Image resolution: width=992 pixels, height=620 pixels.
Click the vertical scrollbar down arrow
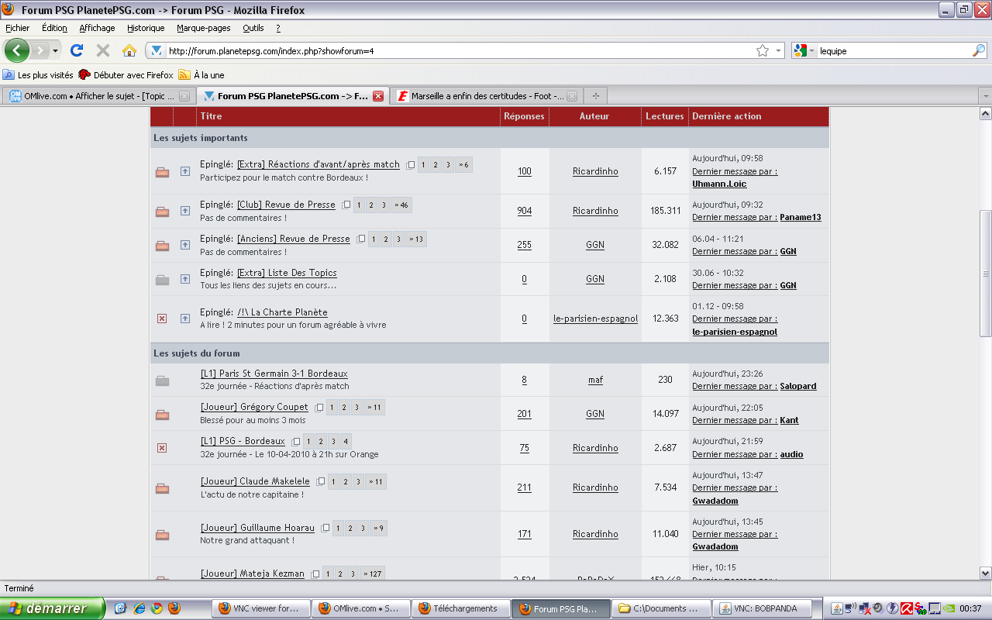click(985, 573)
